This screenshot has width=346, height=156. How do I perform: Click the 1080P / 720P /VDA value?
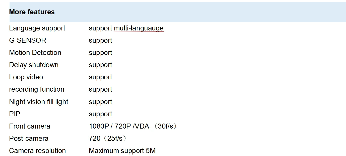pos(119,126)
